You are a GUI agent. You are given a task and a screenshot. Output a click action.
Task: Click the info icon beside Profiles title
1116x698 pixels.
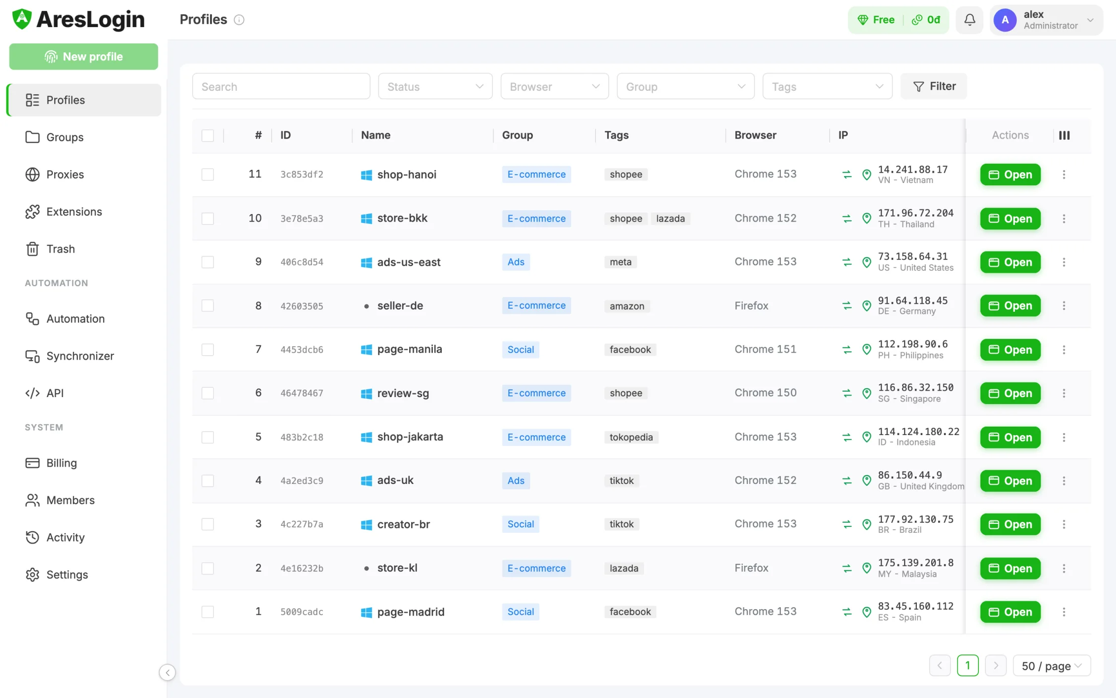coord(239,20)
